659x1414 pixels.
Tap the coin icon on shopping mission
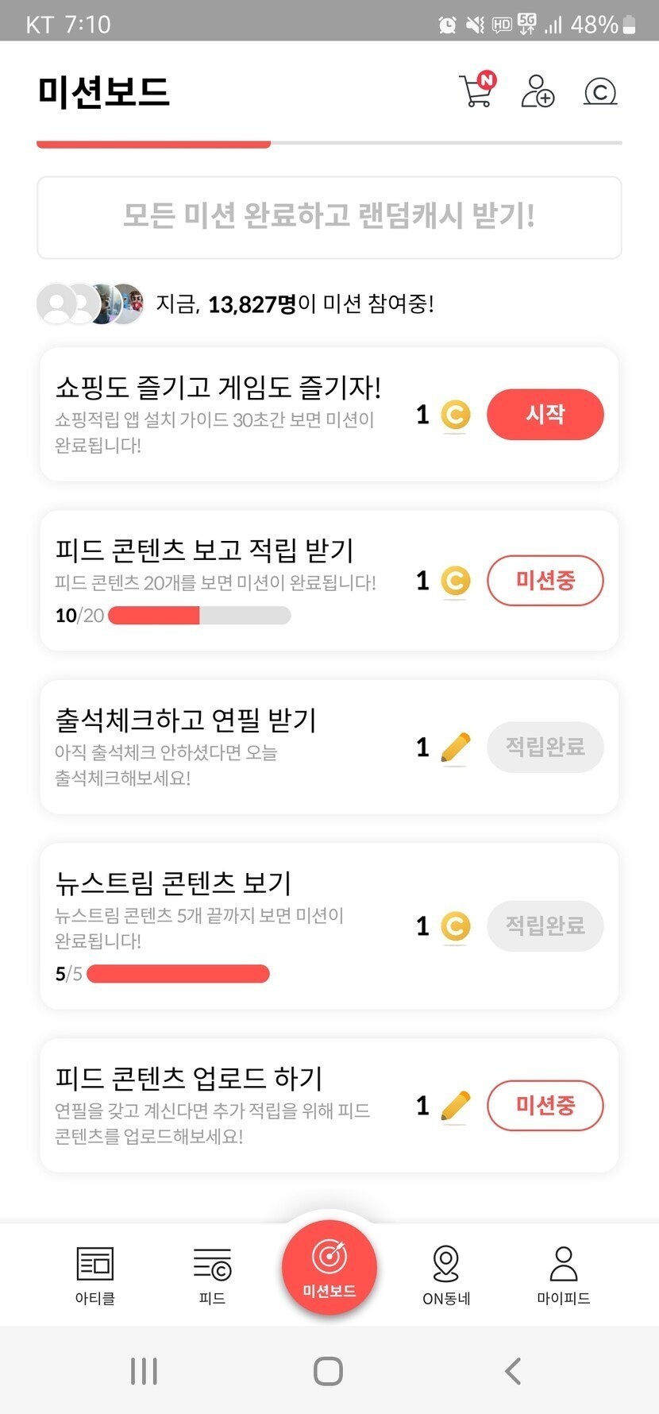coord(455,415)
